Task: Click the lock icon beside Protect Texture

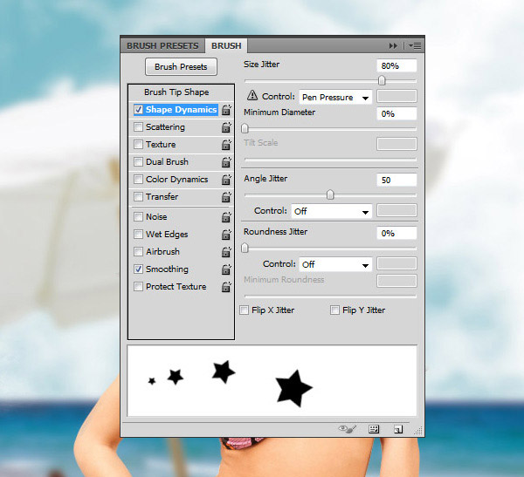Action: [226, 287]
